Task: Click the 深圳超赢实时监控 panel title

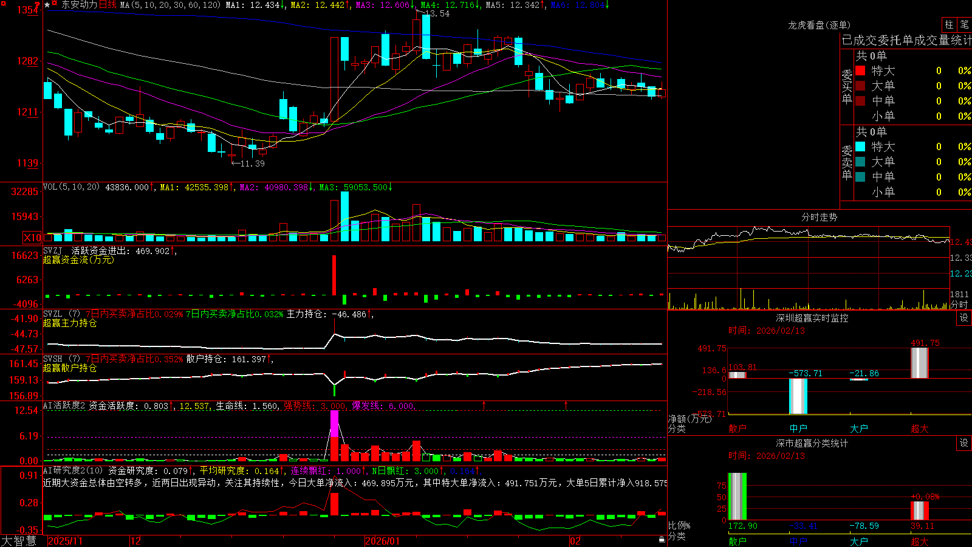Action: [x=812, y=318]
